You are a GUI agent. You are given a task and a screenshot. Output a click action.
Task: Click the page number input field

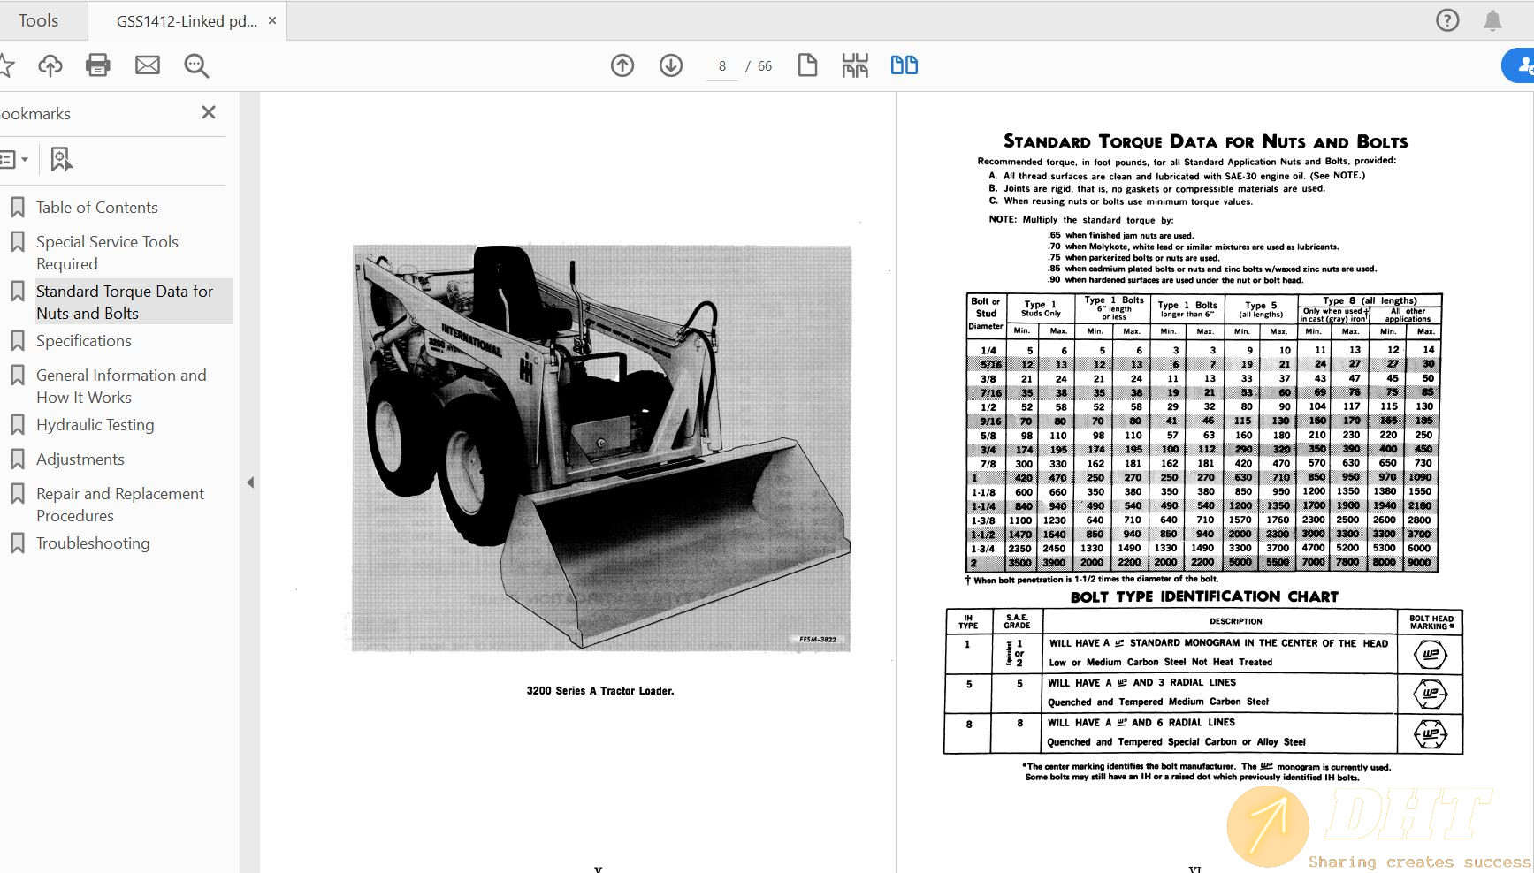pyautogui.click(x=722, y=66)
